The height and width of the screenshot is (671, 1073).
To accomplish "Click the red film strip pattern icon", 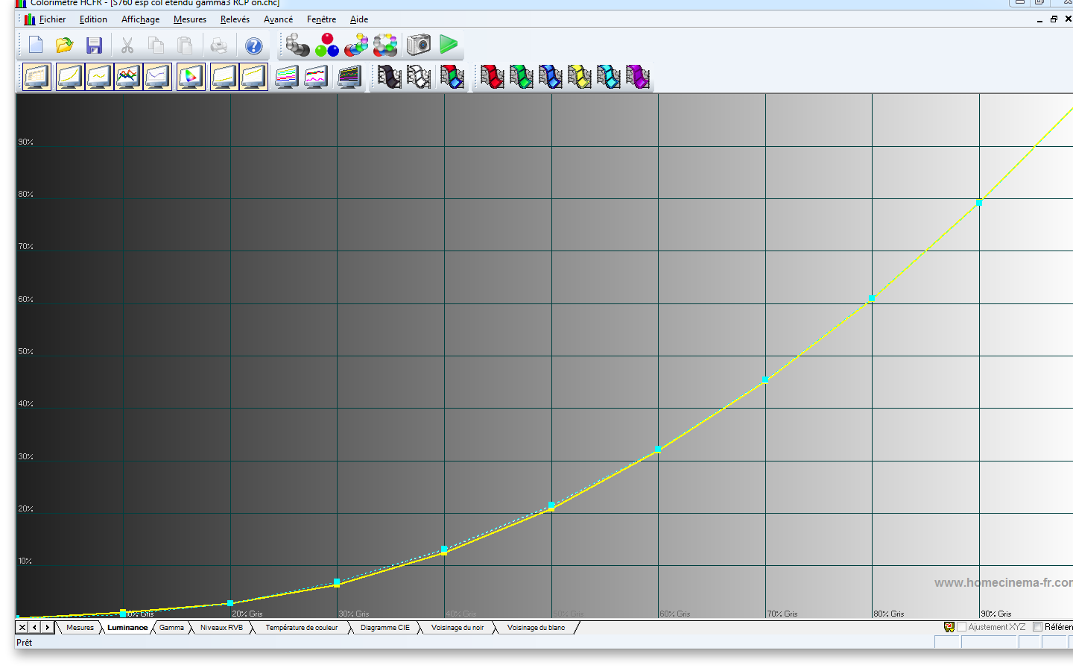I will tap(492, 77).
